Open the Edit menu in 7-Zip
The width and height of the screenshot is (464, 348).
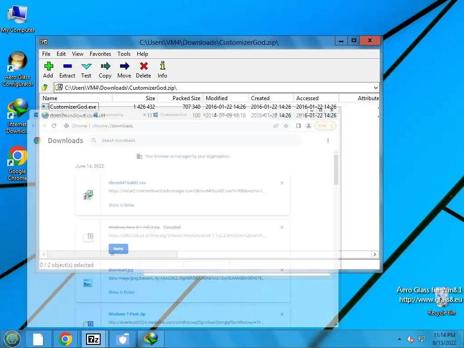click(61, 54)
